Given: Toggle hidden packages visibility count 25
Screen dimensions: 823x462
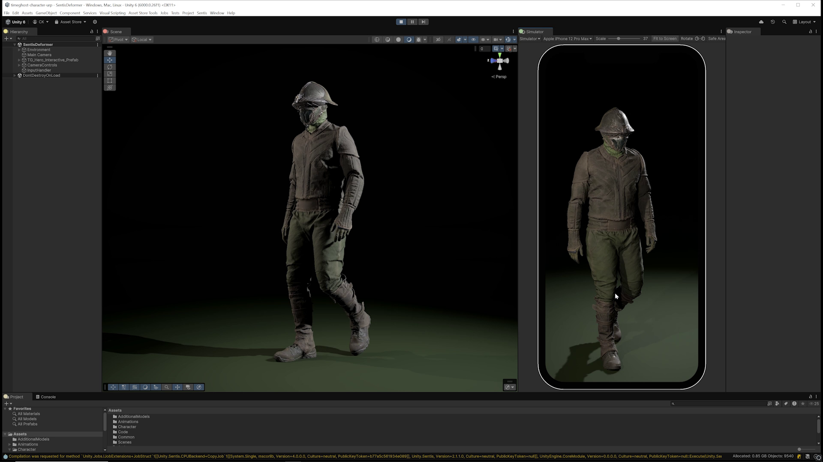Looking at the screenshot, I should pos(814,403).
